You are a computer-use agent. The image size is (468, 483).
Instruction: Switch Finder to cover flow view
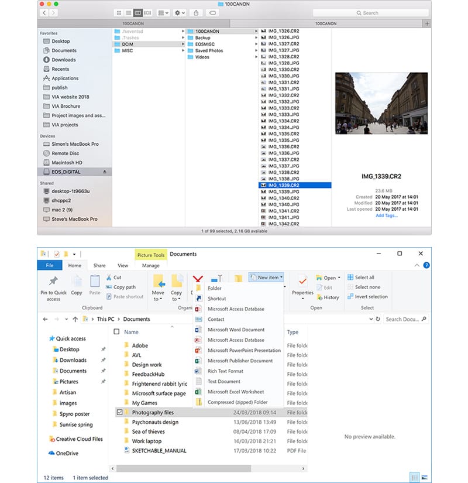click(x=147, y=13)
